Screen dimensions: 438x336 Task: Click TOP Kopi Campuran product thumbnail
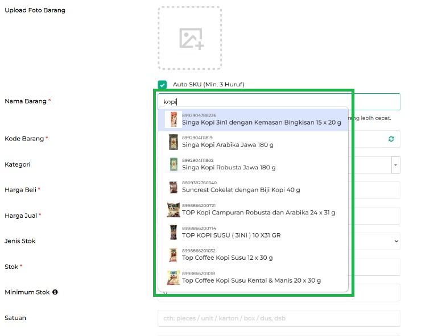click(x=173, y=210)
